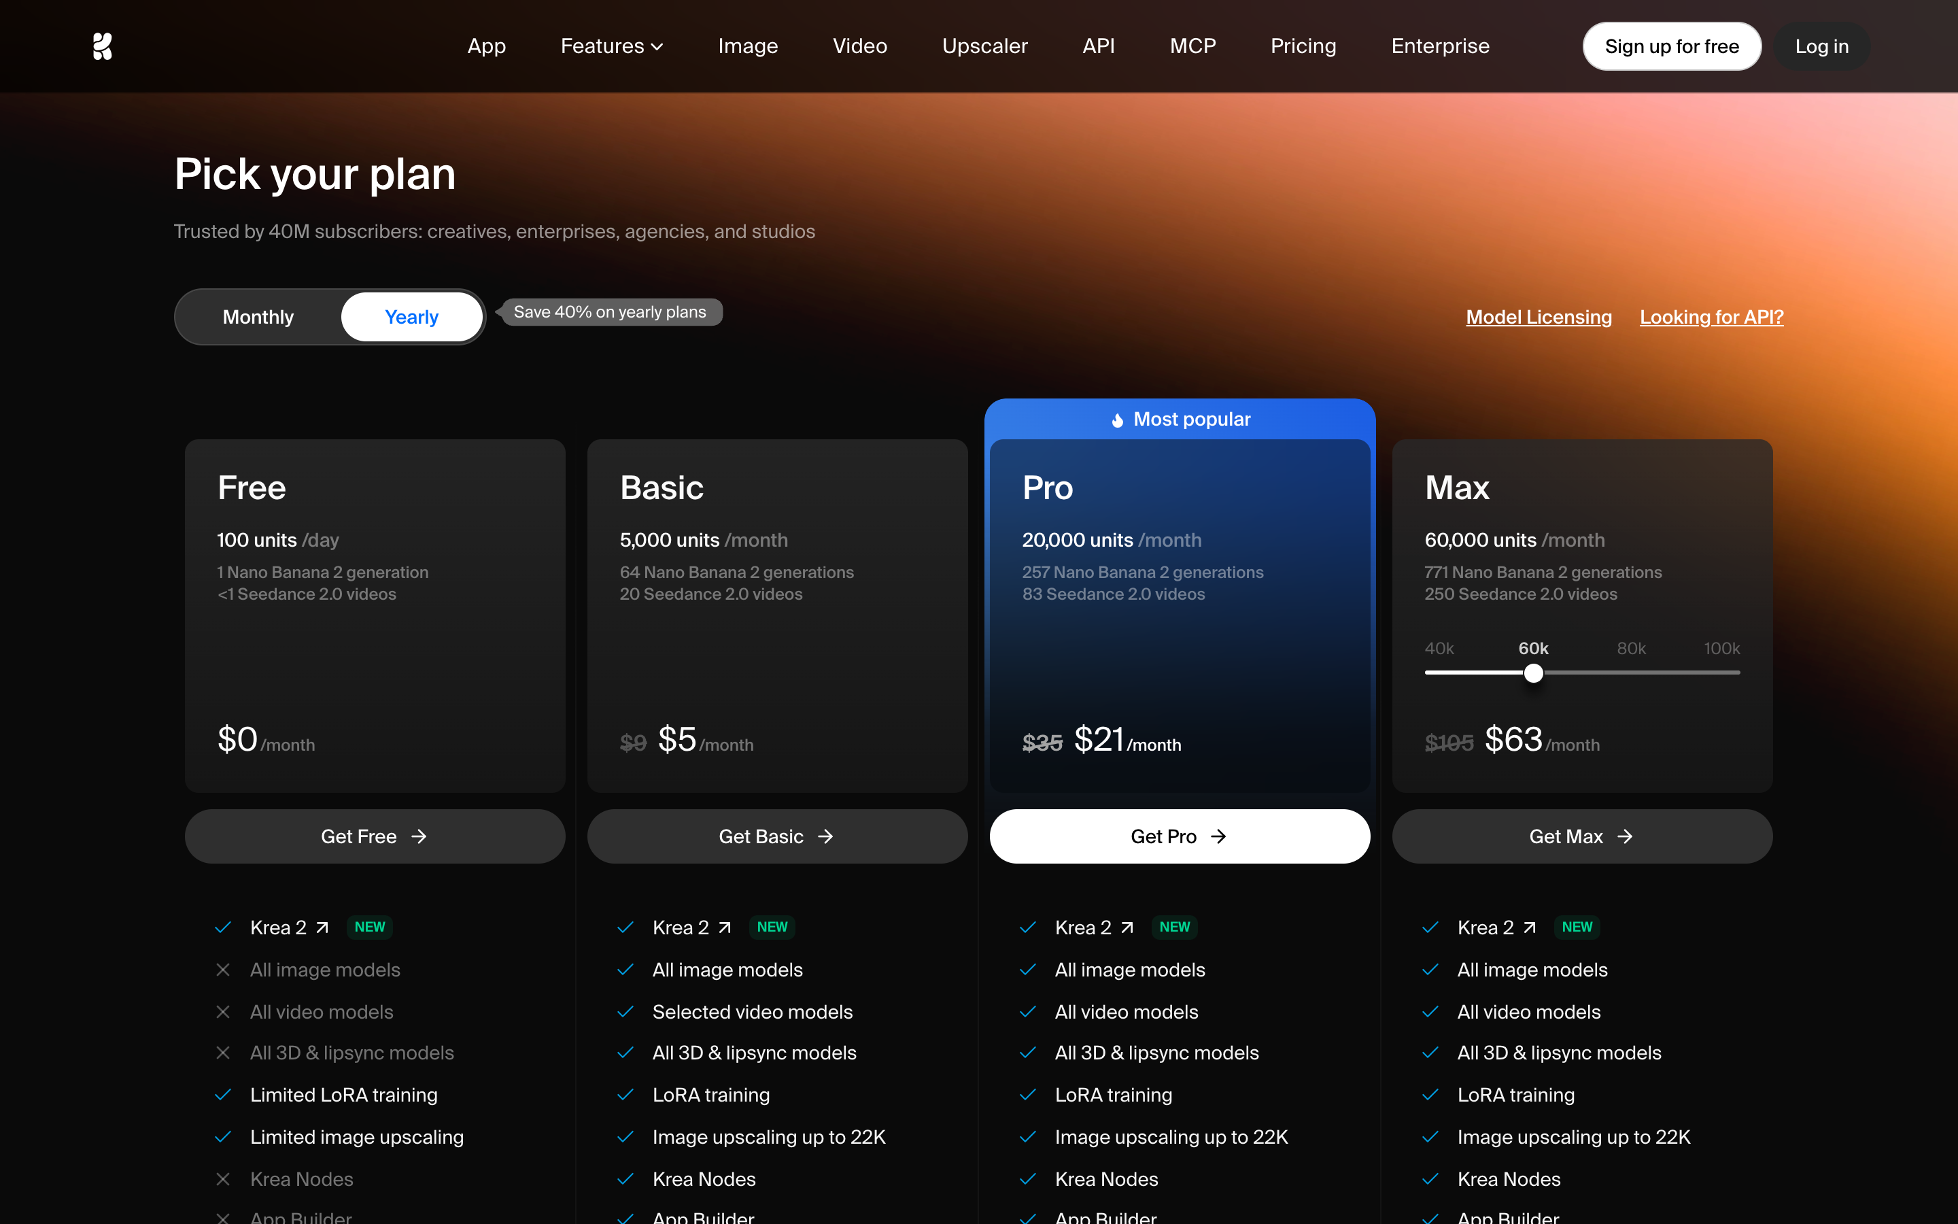Open Pricing nav link
The height and width of the screenshot is (1224, 1958).
[x=1303, y=46]
